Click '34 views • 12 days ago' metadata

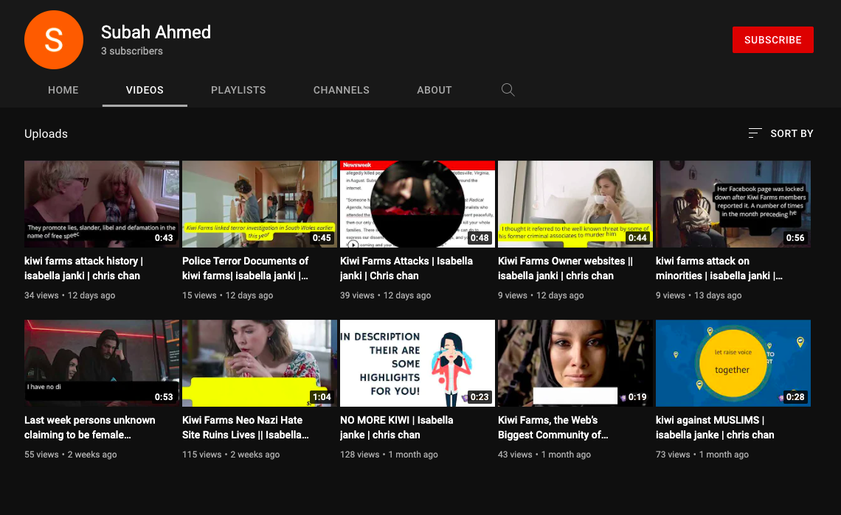(x=70, y=295)
